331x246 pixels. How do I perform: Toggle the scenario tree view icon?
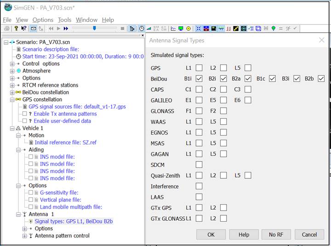(x=132, y=29)
